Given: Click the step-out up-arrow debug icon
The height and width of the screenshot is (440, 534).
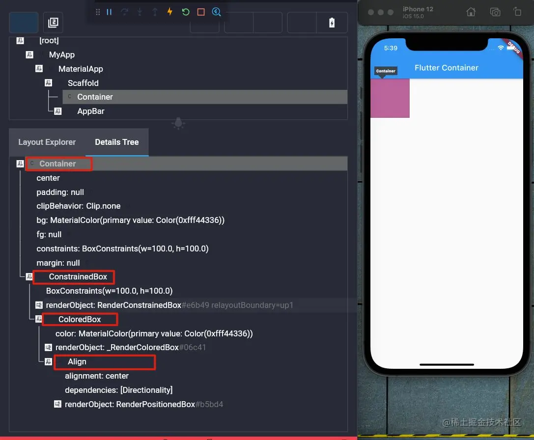Looking at the screenshot, I should pos(155,12).
